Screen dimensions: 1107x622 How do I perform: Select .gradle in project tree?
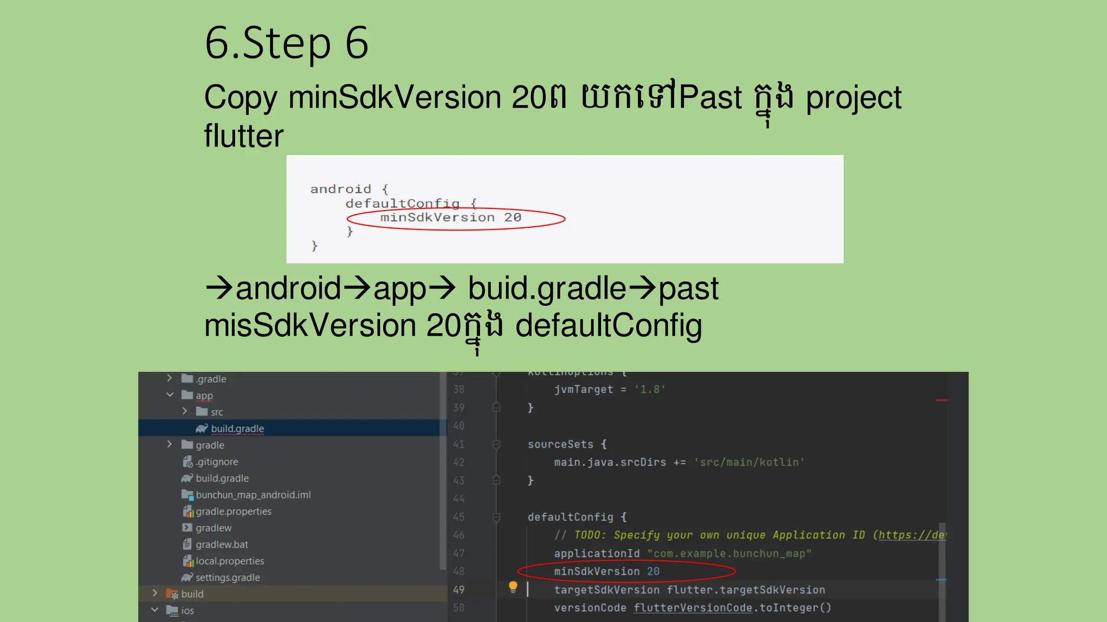tap(211, 379)
